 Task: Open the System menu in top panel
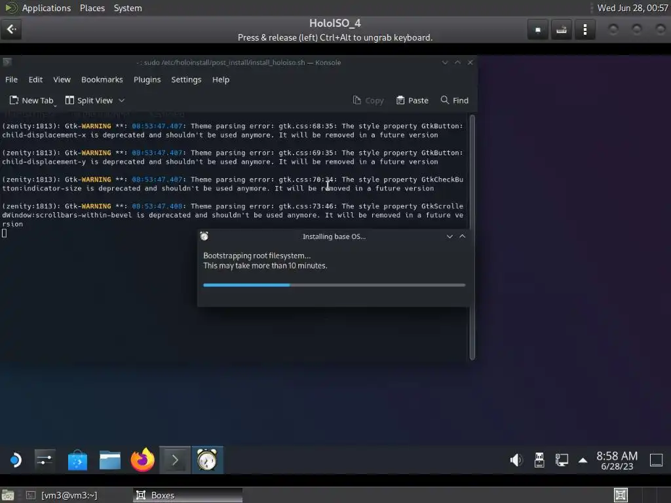click(x=128, y=8)
